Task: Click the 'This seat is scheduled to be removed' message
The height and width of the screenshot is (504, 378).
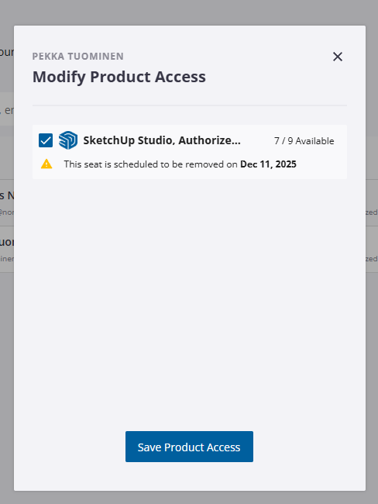Action: 150,164
